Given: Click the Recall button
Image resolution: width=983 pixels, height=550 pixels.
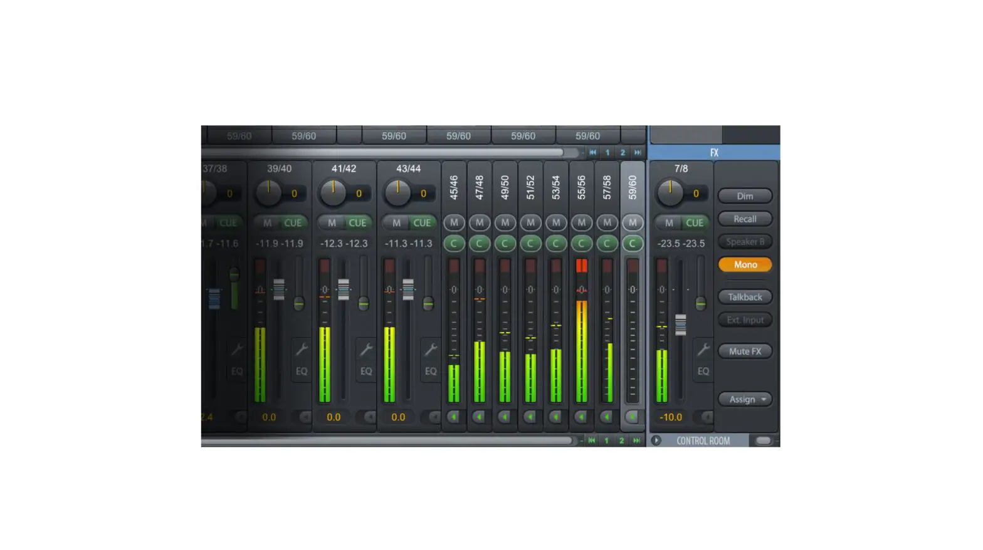Looking at the screenshot, I should pos(745,219).
